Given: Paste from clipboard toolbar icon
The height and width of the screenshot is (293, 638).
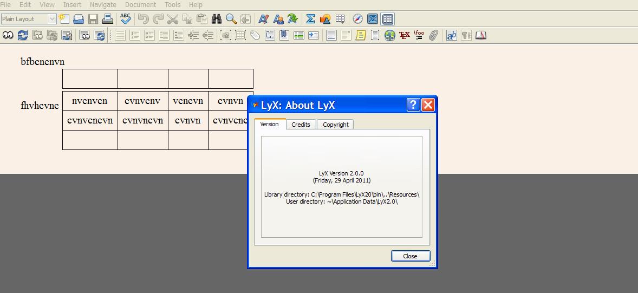Looking at the screenshot, I should click(202, 19).
